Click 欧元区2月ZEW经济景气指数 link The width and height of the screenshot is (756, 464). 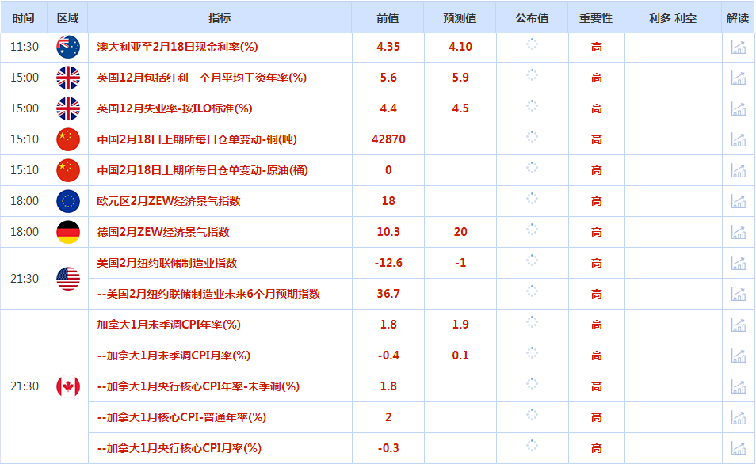[x=169, y=201]
